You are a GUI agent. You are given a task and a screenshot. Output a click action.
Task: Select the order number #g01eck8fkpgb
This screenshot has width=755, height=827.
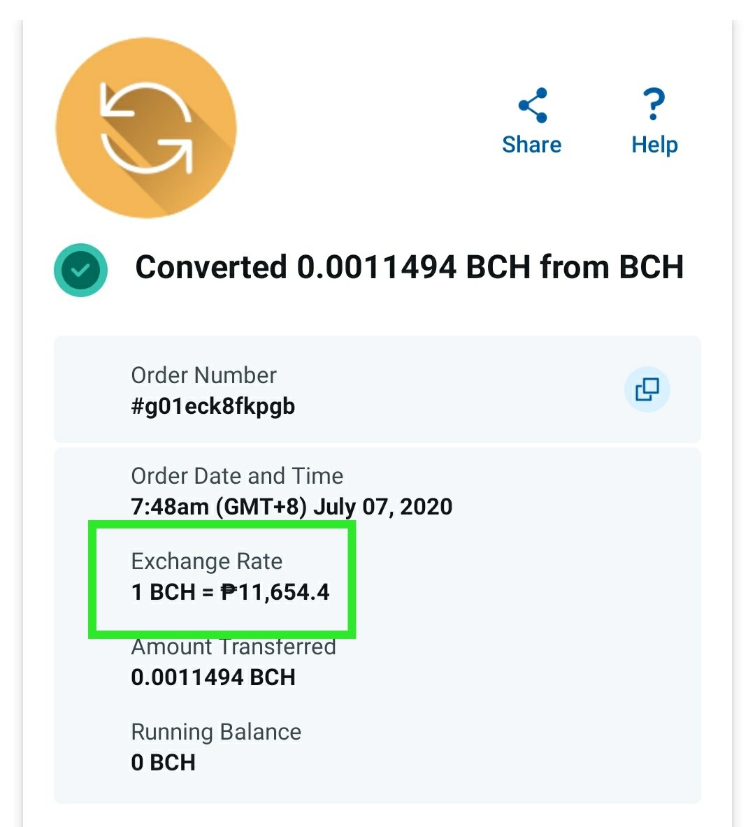coord(213,407)
